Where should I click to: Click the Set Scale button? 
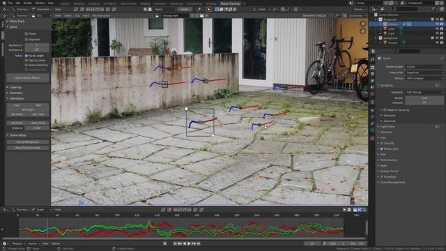(17, 123)
